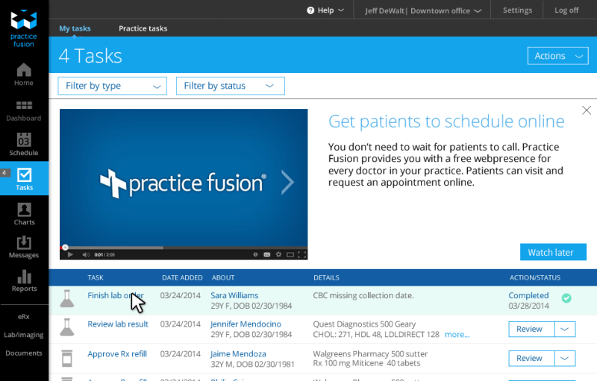The height and width of the screenshot is (381, 597).
Task: Open Filter by type dropdown
Action: [x=113, y=86]
